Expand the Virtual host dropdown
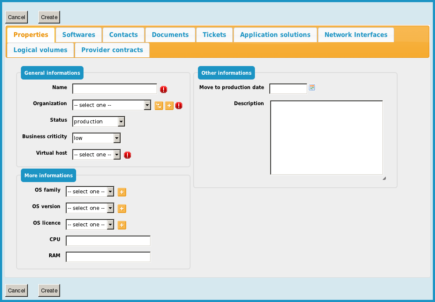 [97, 155]
